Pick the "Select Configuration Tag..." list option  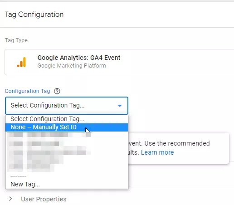point(67,119)
